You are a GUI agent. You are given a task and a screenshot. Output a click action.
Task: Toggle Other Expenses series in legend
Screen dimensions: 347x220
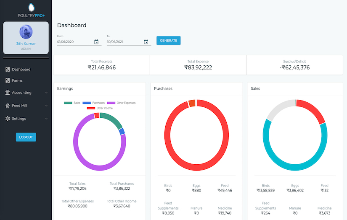pos(121,103)
